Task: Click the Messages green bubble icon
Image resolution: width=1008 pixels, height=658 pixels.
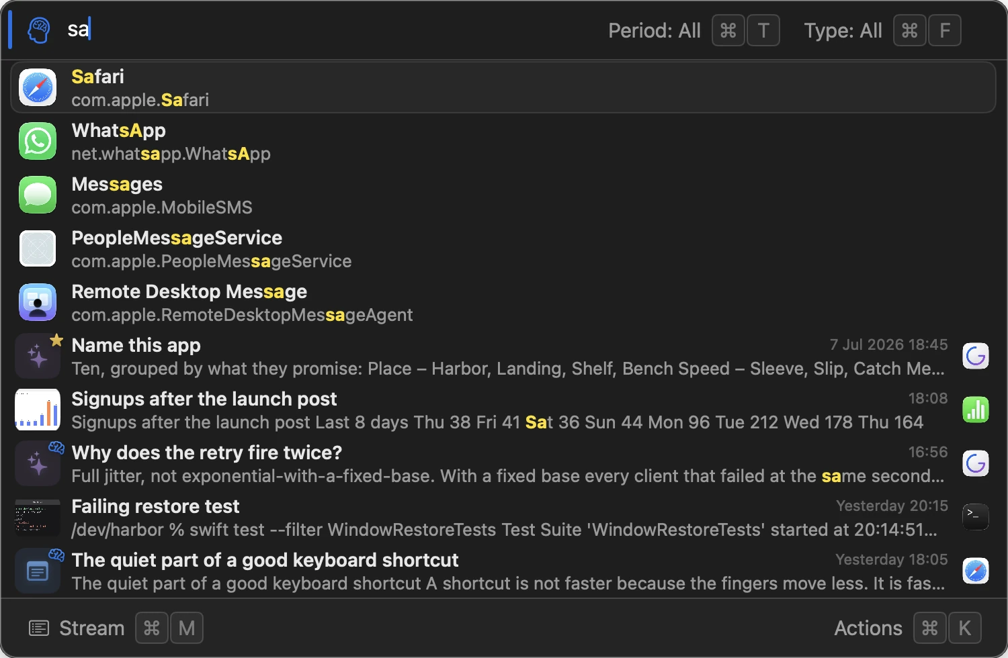Action: tap(38, 195)
